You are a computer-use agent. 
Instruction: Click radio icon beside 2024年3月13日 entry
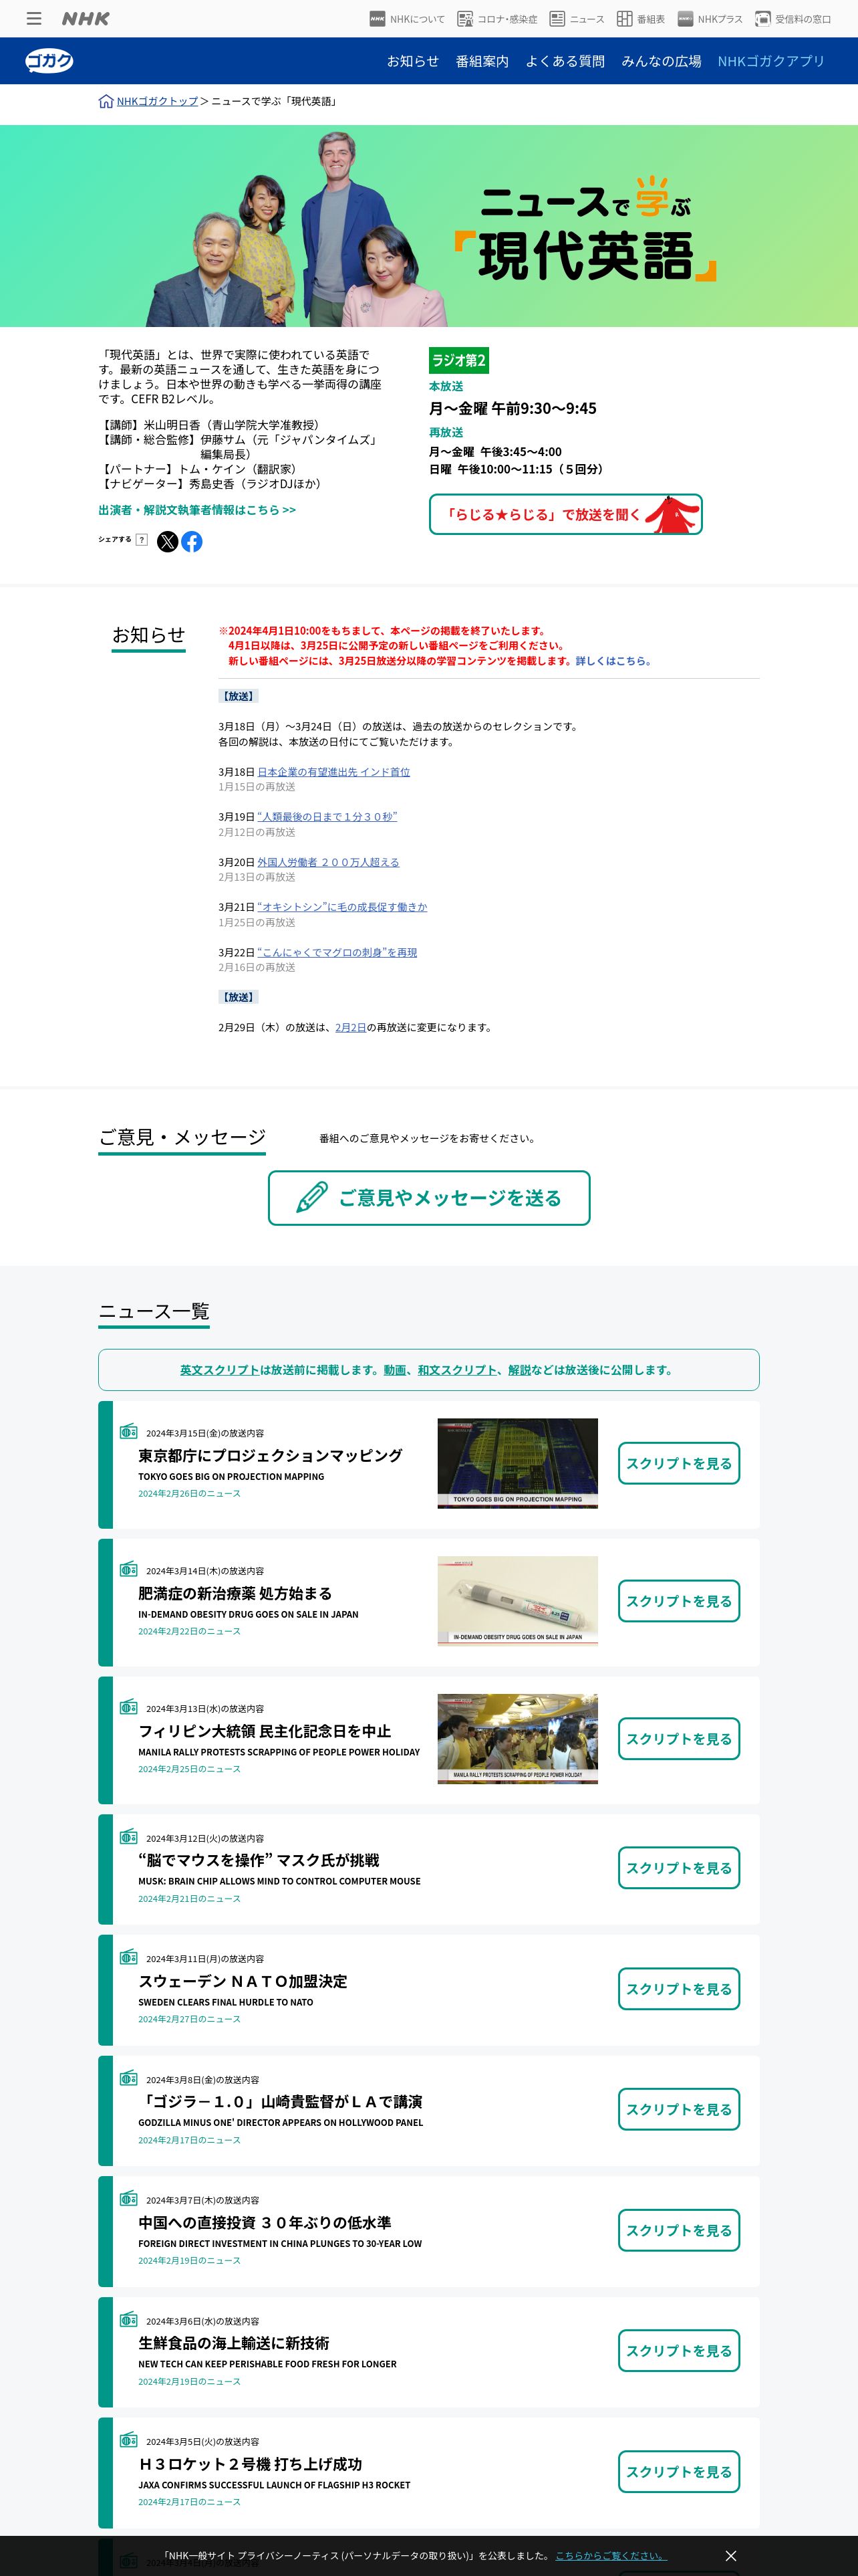[128, 1707]
